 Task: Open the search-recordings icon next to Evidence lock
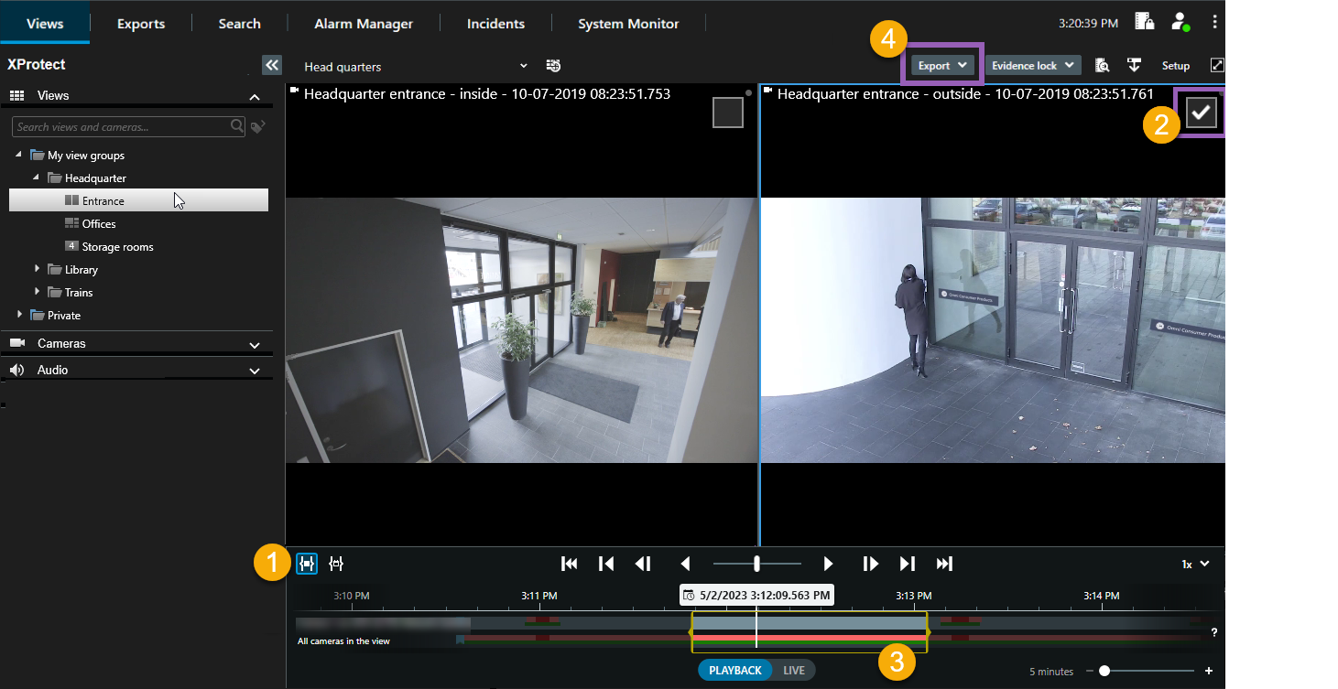pos(1103,65)
